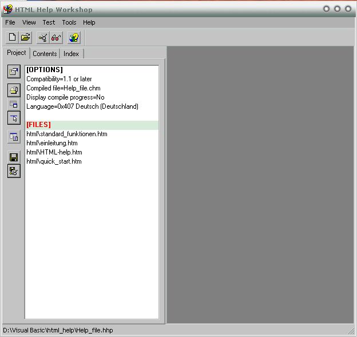Click Add/Remove topic files sidebar icon
Image resolution: width=357 pixels, height=337 pixels.
[x=14, y=90]
